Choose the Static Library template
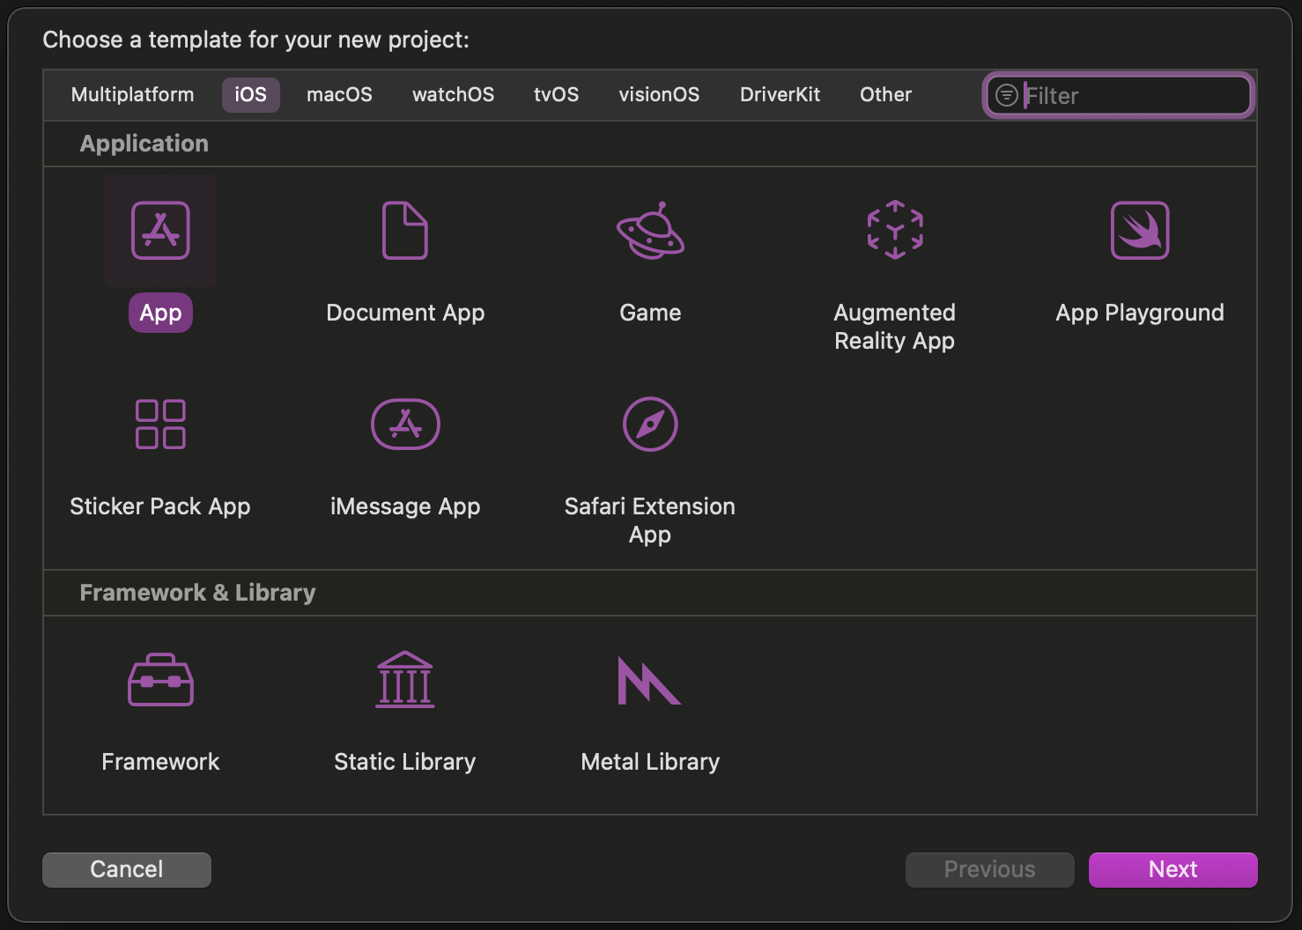Screen dimensions: 1302x930 coord(405,680)
